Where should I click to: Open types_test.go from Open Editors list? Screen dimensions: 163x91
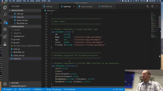(25, 20)
